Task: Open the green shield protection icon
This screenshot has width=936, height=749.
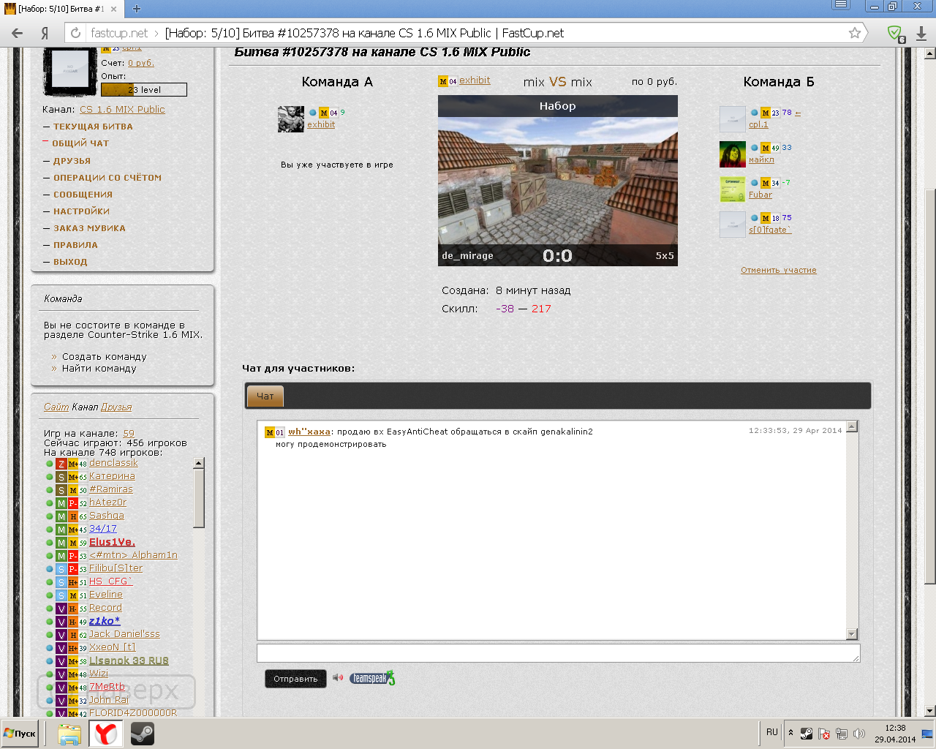Action: coord(895,33)
